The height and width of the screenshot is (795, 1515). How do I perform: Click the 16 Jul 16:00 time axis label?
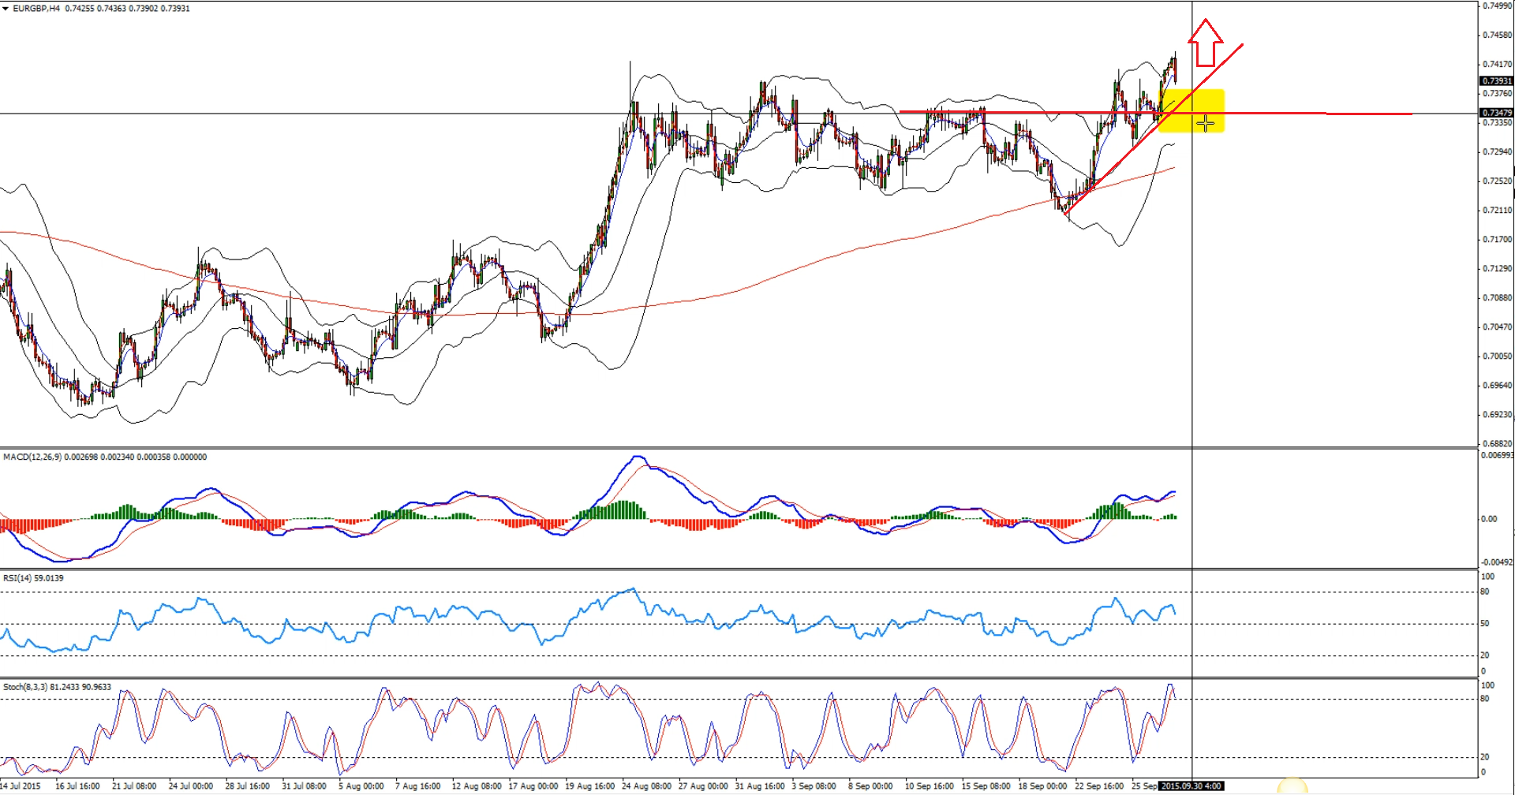(77, 786)
